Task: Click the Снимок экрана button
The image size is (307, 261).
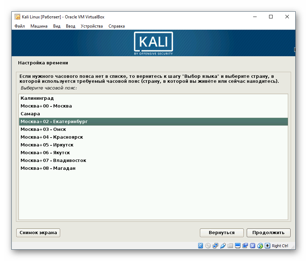Action: [x=38, y=233]
